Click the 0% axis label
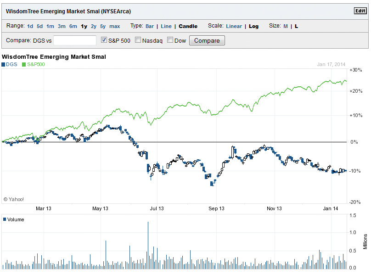Image resolution: width=371 pixels, height=275 pixels. 354,142
